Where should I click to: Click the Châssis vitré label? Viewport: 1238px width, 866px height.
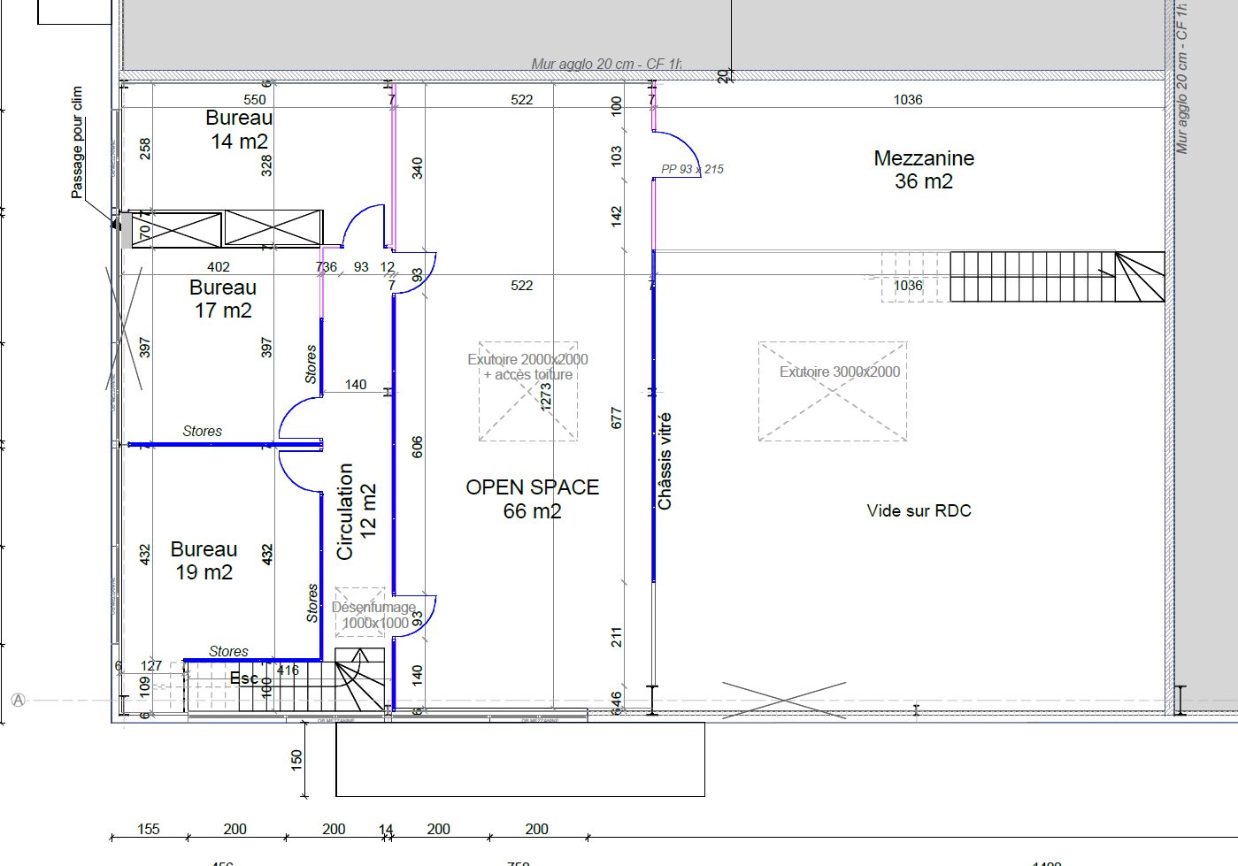click(665, 461)
